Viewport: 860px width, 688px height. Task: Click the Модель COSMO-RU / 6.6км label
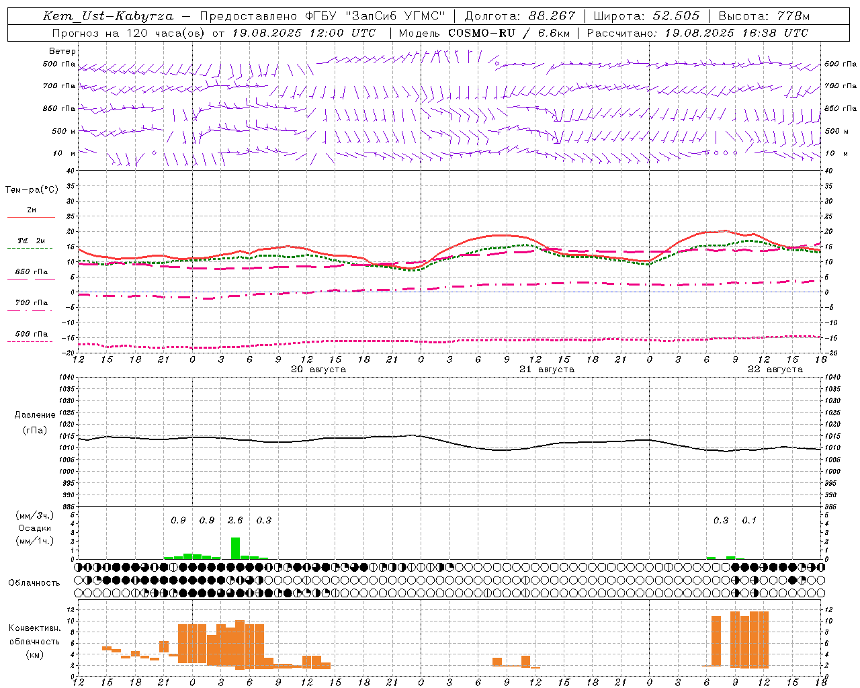point(484,33)
